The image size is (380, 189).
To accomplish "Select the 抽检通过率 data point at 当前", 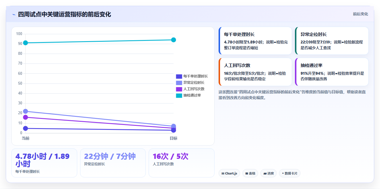I will 26,43.
